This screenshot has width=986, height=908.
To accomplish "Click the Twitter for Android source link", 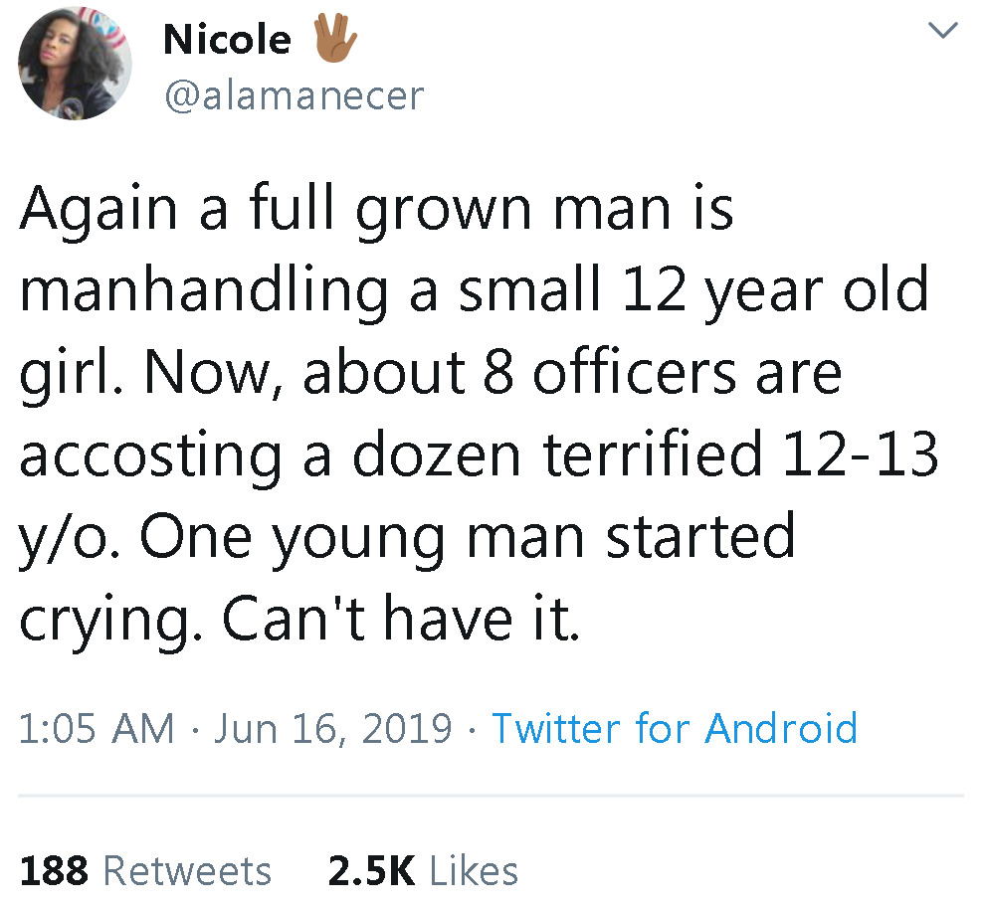I will point(675,729).
